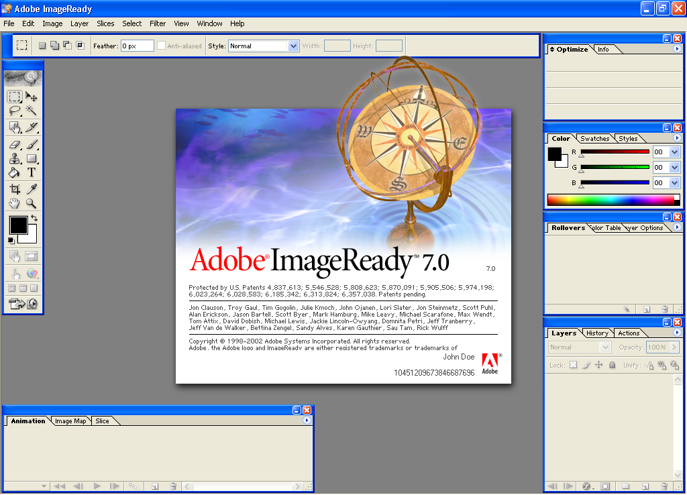Open the Optimize panel flyout menu arrow
The image size is (687, 495).
click(677, 49)
